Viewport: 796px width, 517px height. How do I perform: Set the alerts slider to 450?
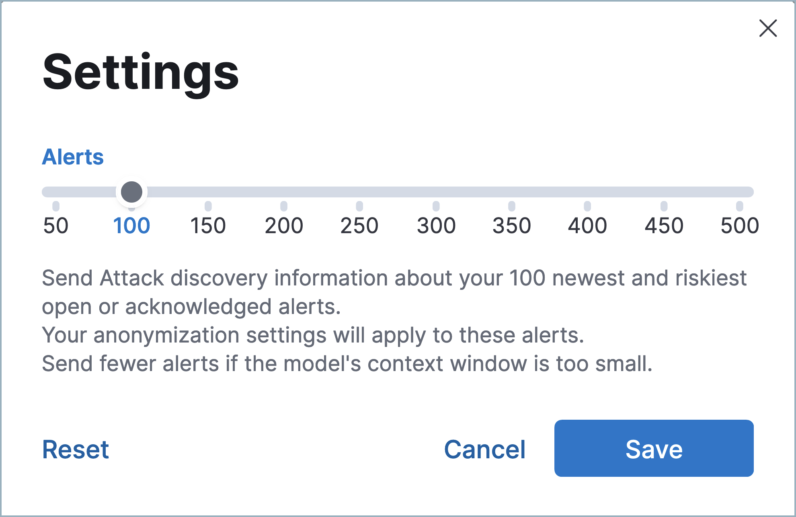tap(664, 192)
